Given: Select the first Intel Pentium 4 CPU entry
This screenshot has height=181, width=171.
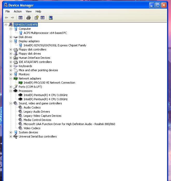Looking at the screenshot, I should (x=46, y=95).
